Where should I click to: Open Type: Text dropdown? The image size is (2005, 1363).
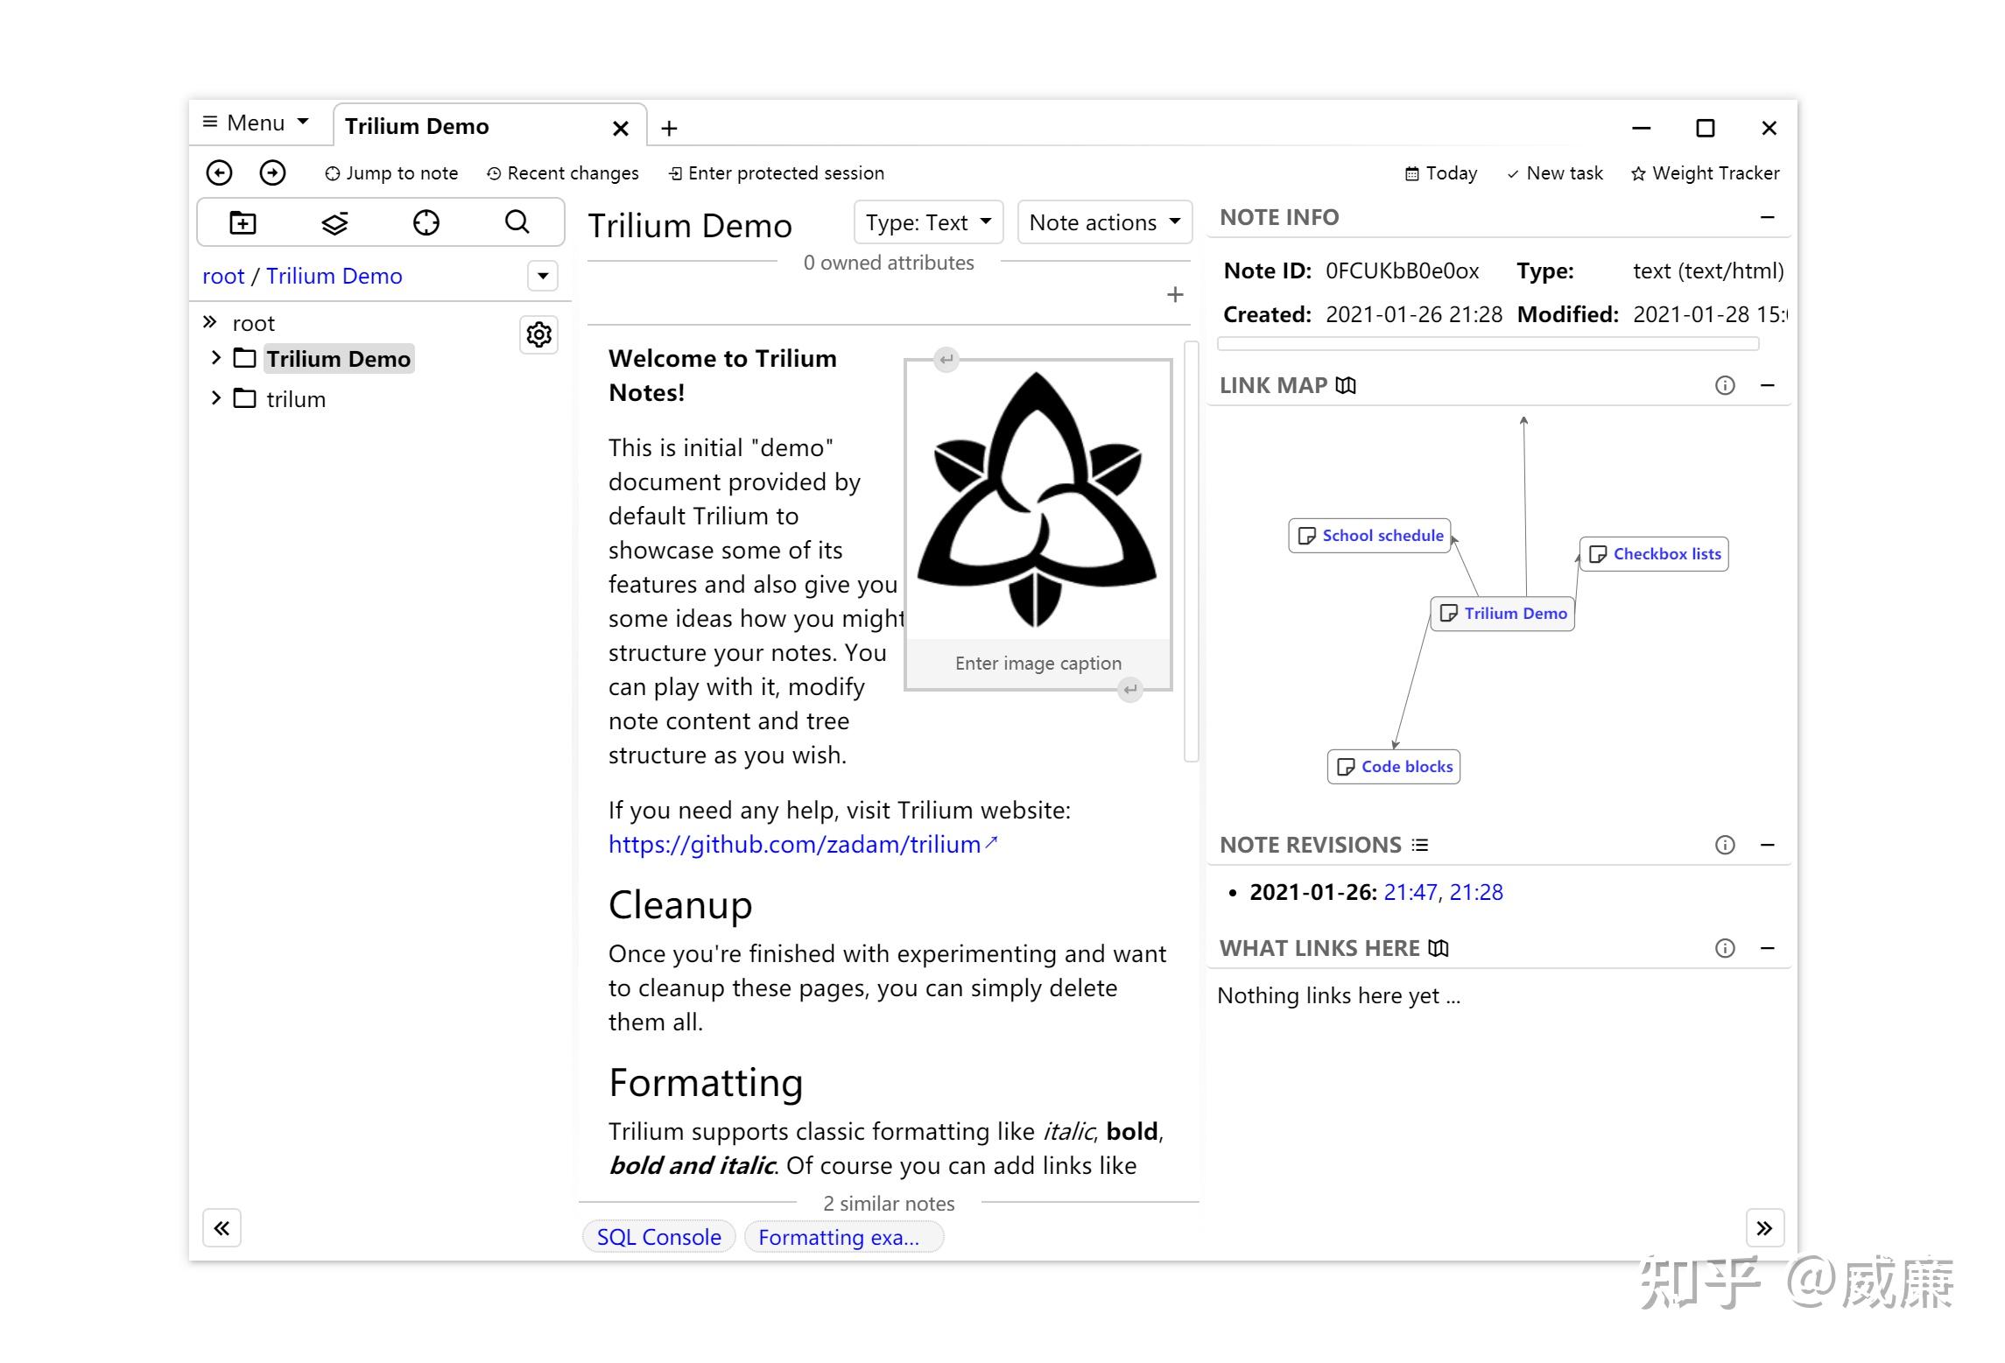click(x=928, y=222)
